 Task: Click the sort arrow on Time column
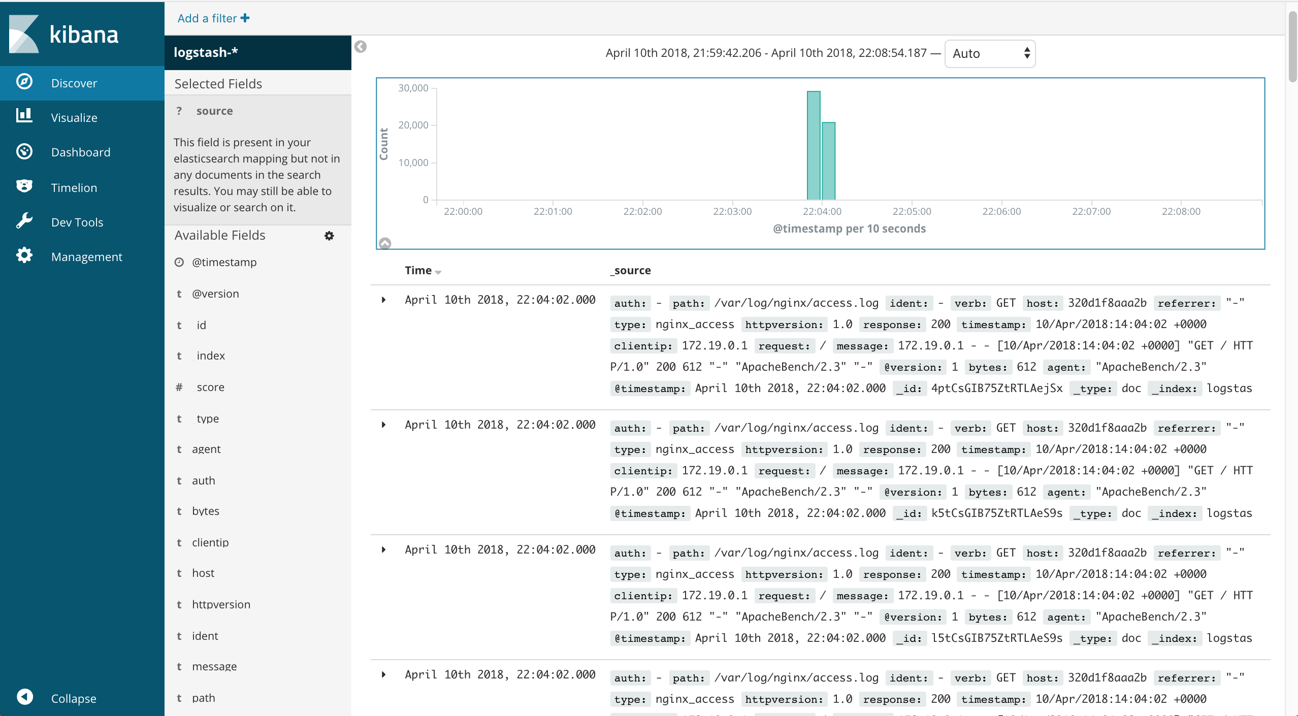tap(438, 272)
